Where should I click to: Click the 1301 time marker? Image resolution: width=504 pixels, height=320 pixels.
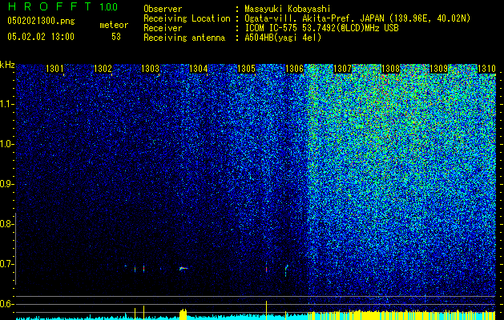(x=54, y=69)
